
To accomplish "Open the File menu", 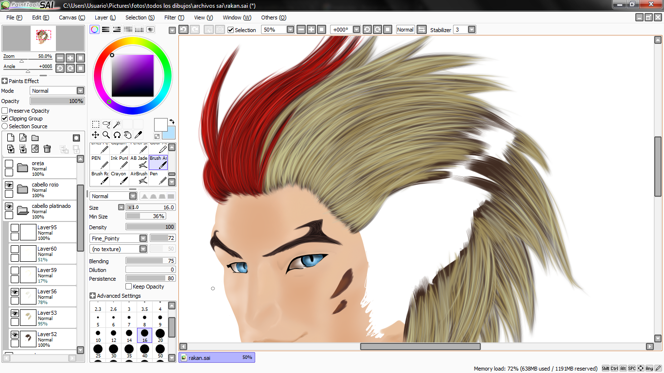I will [15, 17].
